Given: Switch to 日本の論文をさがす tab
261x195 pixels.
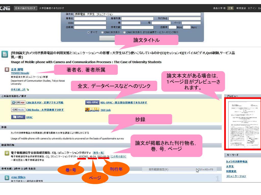Looking at the screenshot, I should pyautogui.click(x=25, y=8).
